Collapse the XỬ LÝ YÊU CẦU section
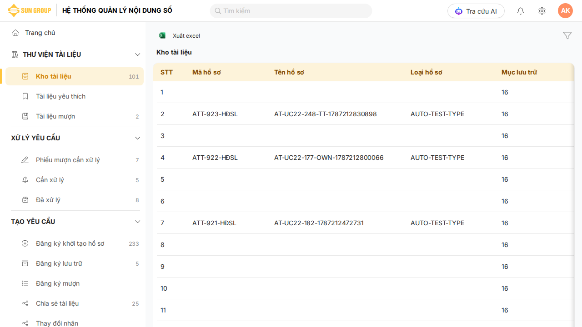 pyautogui.click(x=138, y=138)
